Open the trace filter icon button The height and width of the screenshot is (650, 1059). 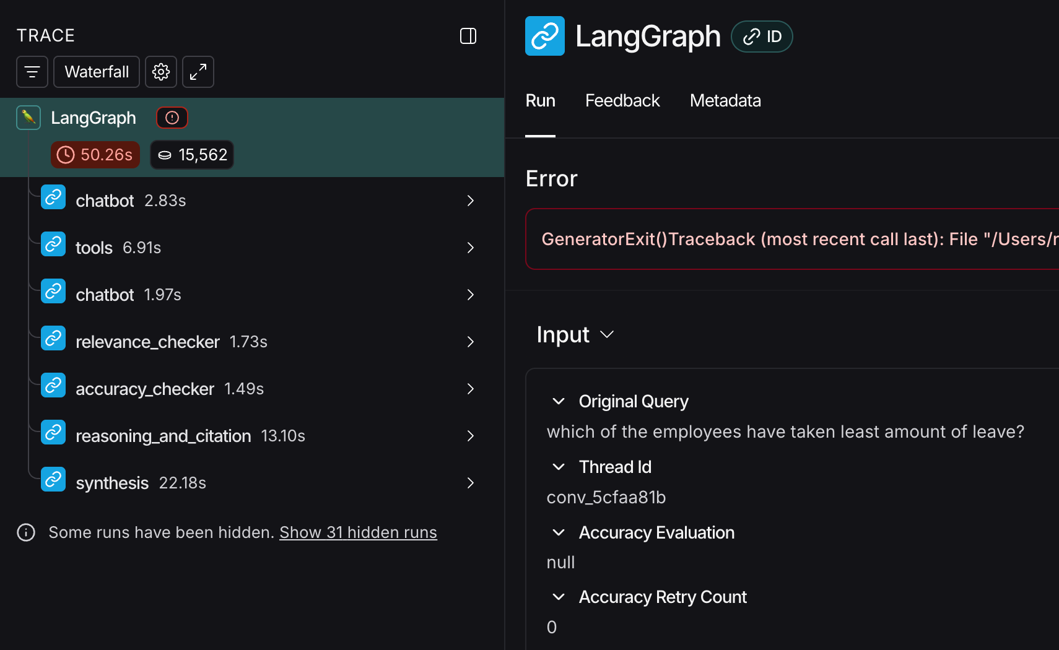click(x=32, y=72)
